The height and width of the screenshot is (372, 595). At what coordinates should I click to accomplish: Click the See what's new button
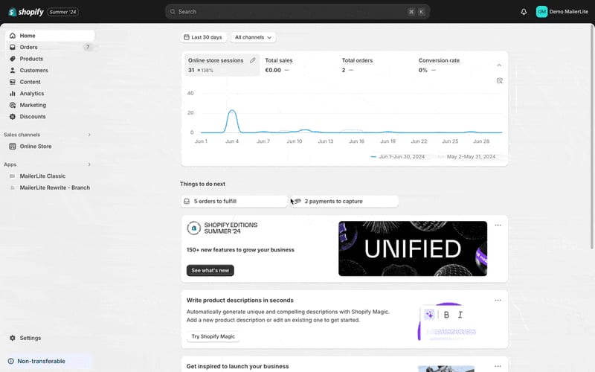pos(210,270)
